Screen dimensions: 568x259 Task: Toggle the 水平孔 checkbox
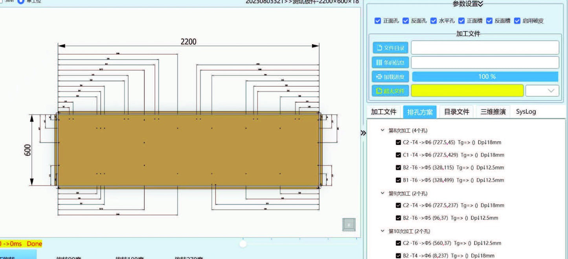click(x=434, y=21)
